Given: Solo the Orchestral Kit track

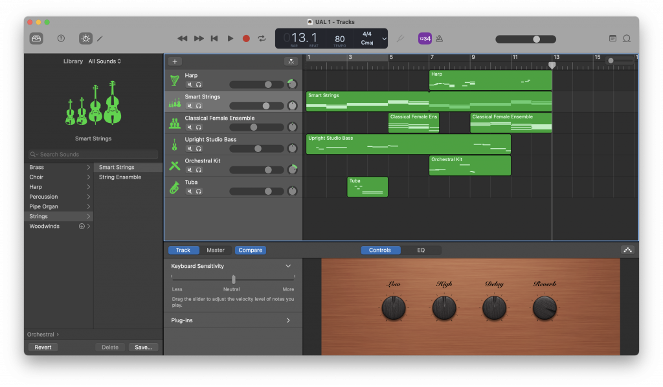Looking at the screenshot, I should pos(198,170).
